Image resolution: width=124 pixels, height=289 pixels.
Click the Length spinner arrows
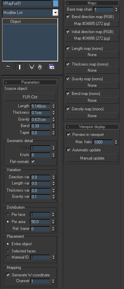pyautogui.click(x=53, y=106)
